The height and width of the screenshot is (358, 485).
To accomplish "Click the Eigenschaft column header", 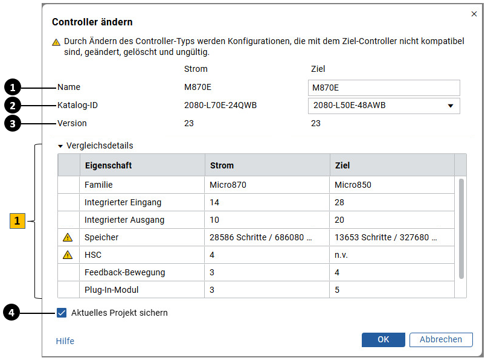I will (143, 165).
